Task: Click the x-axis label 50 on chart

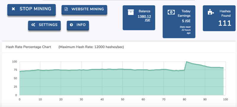Action: [123, 100]
